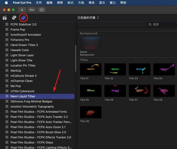Click the import media arrow button

click(x=22, y=10)
